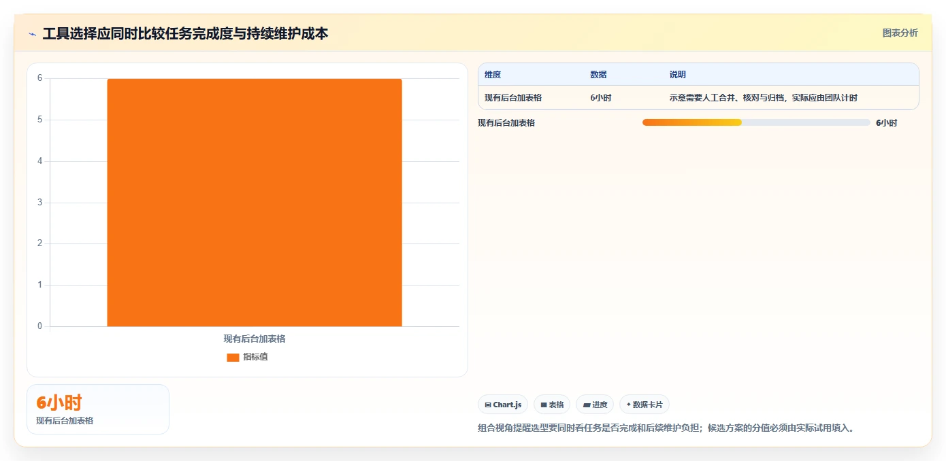Click the orange bar in the chart

(x=255, y=203)
